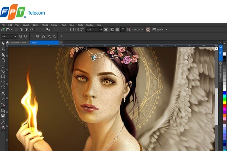Open the Tools menu

[x=80, y=25]
